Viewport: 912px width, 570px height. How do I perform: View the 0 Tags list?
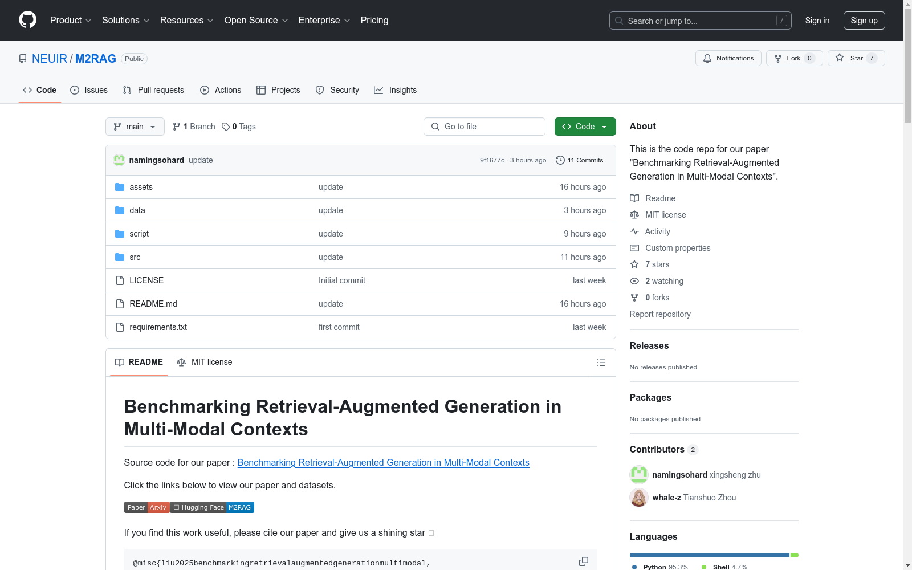pyautogui.click(x=239, y=127)
